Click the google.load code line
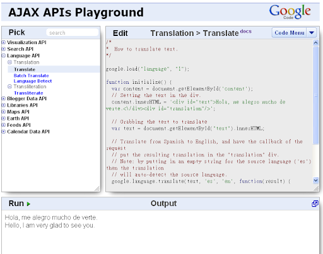The height and width of the screenshot is (254, 323). (148, 69)
